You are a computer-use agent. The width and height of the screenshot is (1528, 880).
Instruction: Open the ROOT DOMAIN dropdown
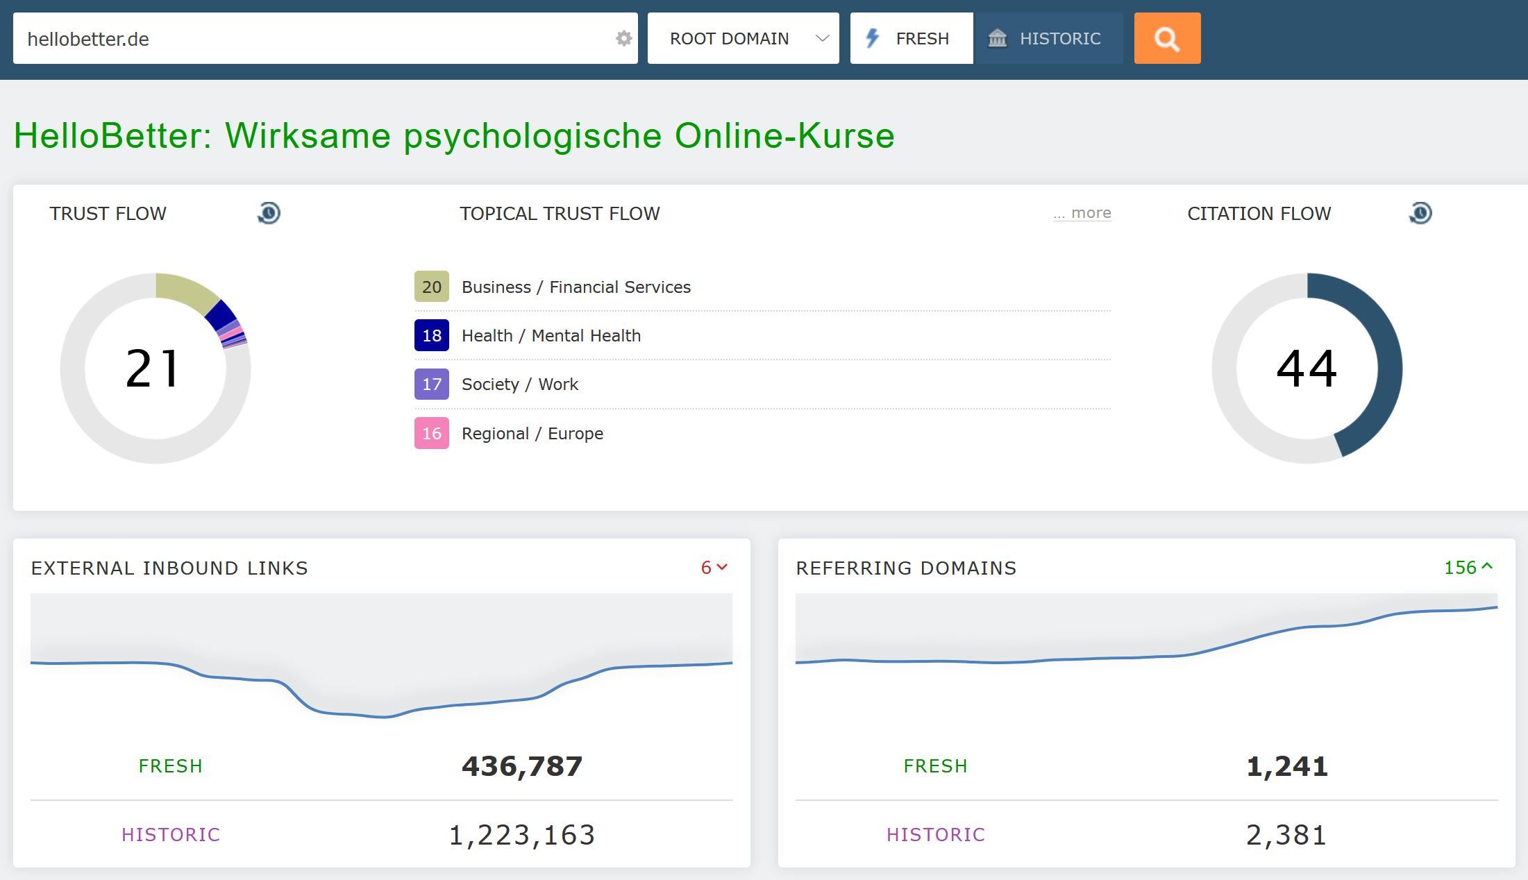coord(744,38)
